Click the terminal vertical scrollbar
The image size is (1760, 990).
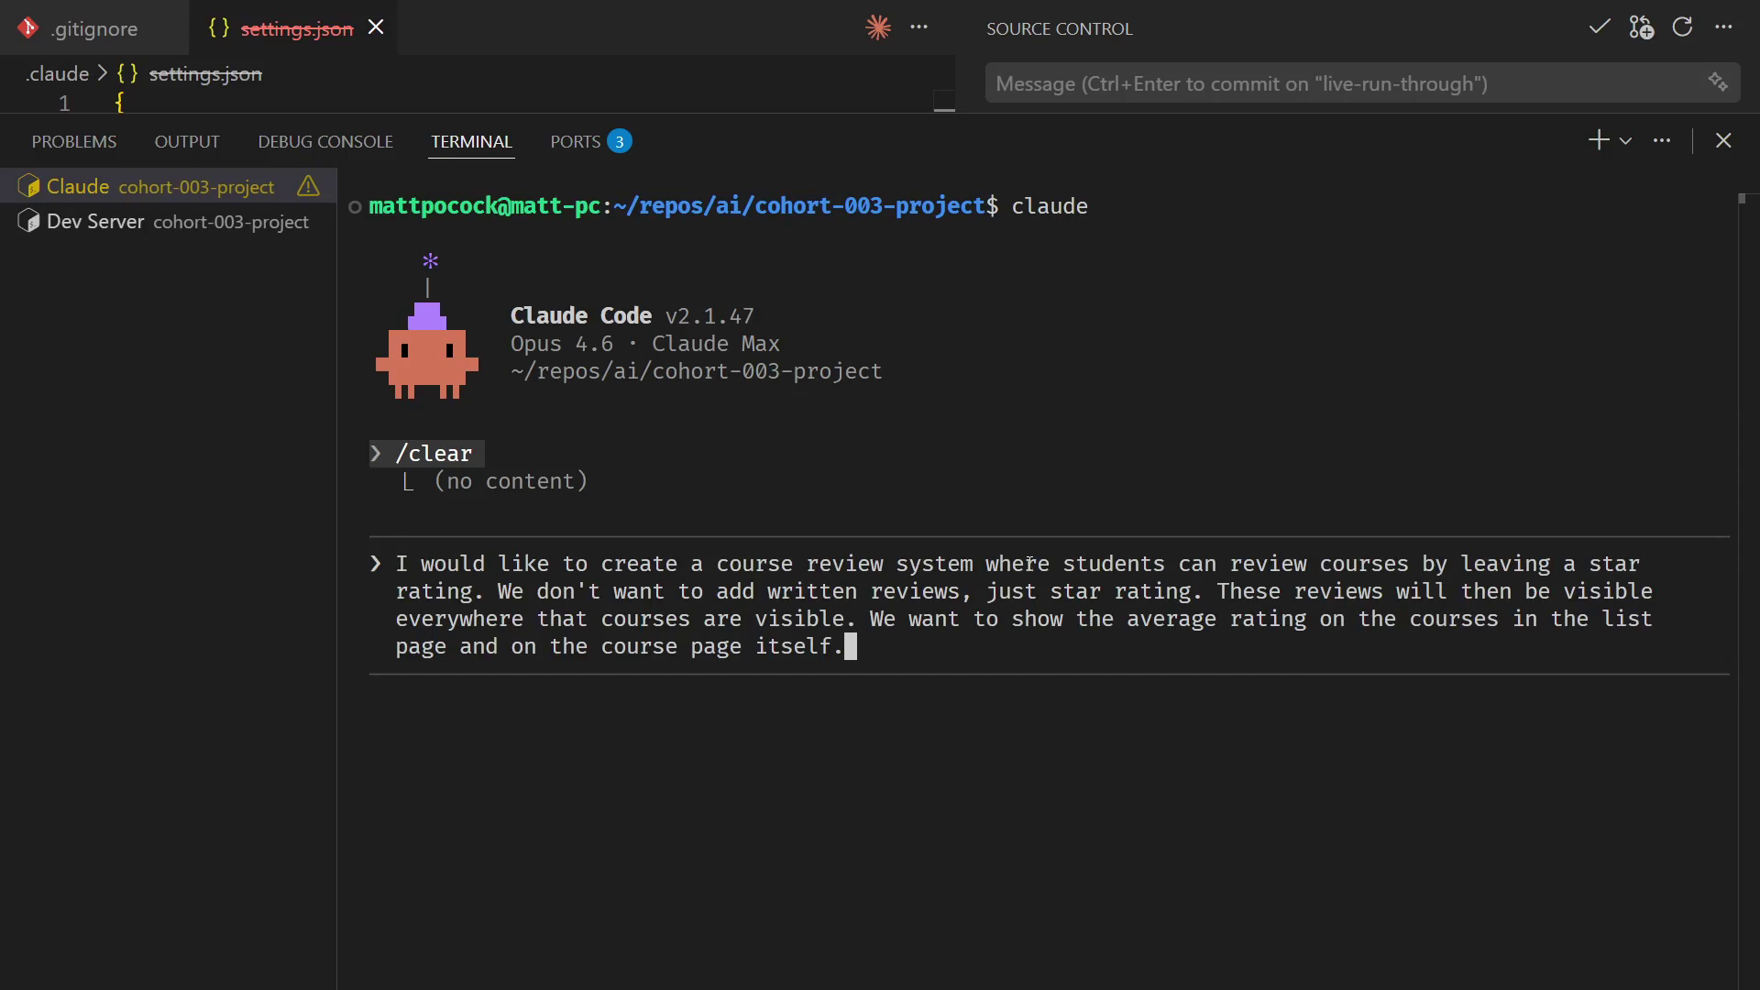coord(1743,198)
